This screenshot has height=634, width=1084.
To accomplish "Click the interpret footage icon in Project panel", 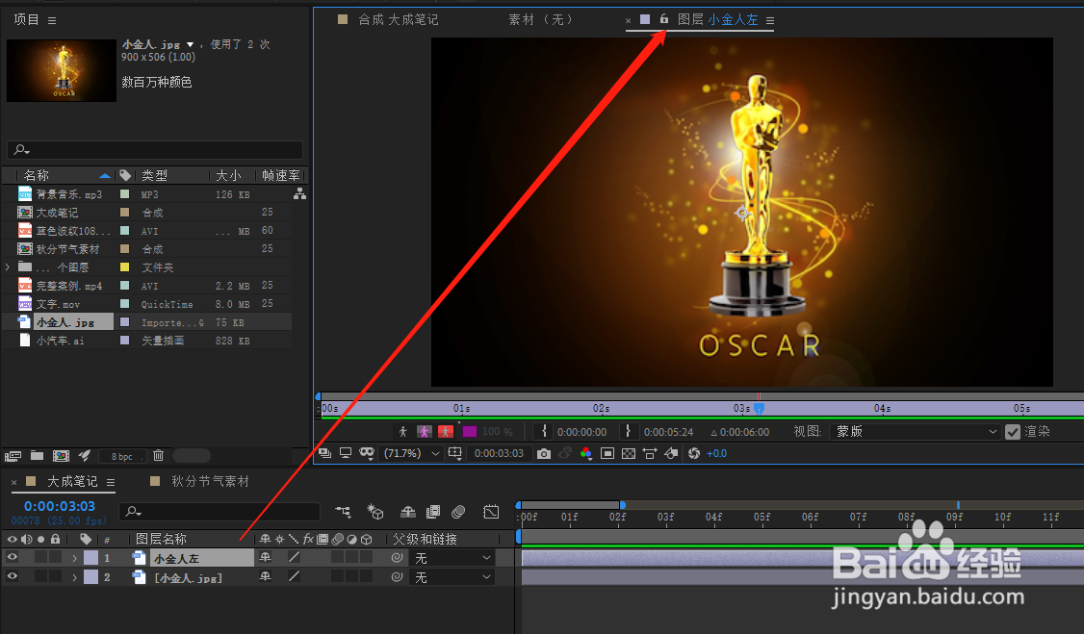I will coord(13,456).
